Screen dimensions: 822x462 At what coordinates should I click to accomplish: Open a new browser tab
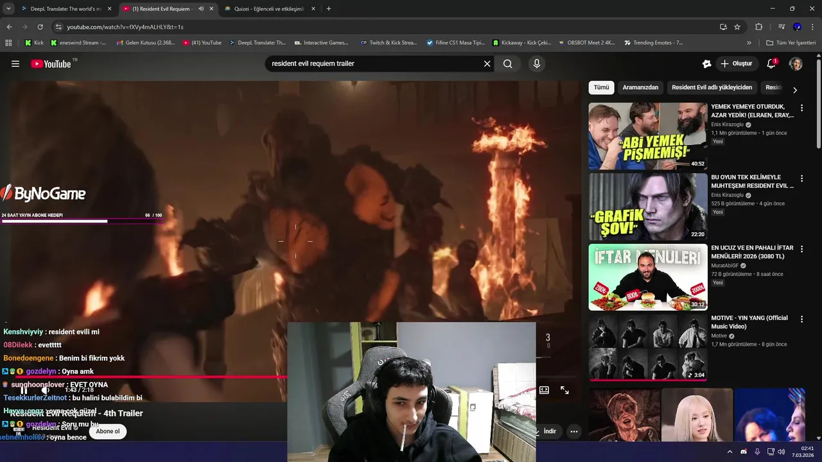(x=329, y=9)
